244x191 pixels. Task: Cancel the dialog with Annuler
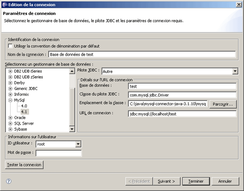225,181
